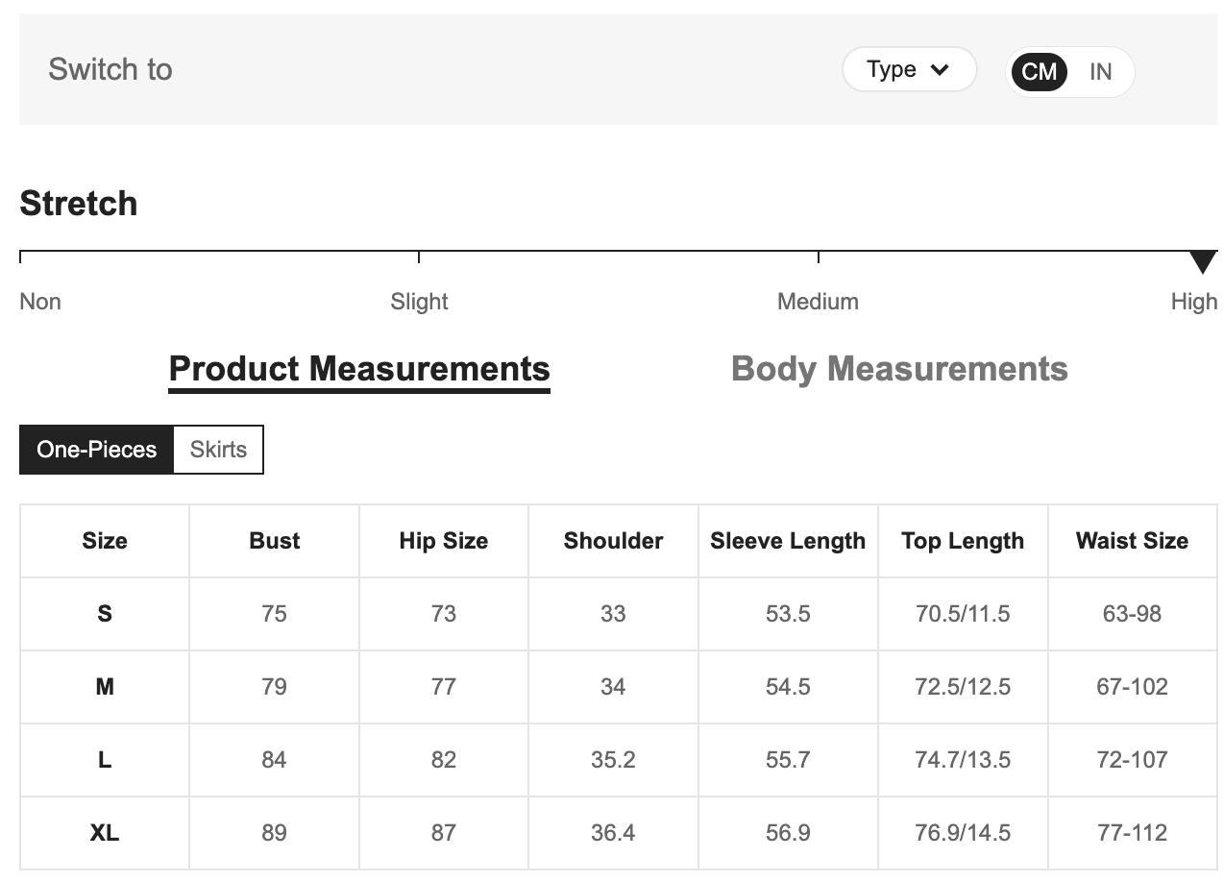This screenshot has width=1224, height=882.
Task: Click the Waist Size column header
Action: coord(1132,541)
